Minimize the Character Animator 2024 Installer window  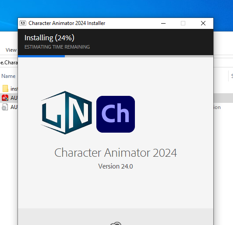163,23
